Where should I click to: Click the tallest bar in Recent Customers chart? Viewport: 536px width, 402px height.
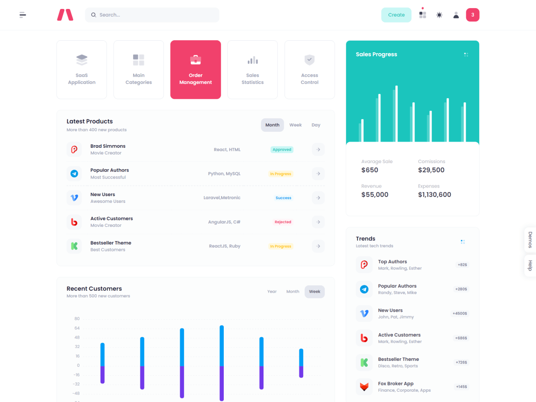tap(222, 363)
